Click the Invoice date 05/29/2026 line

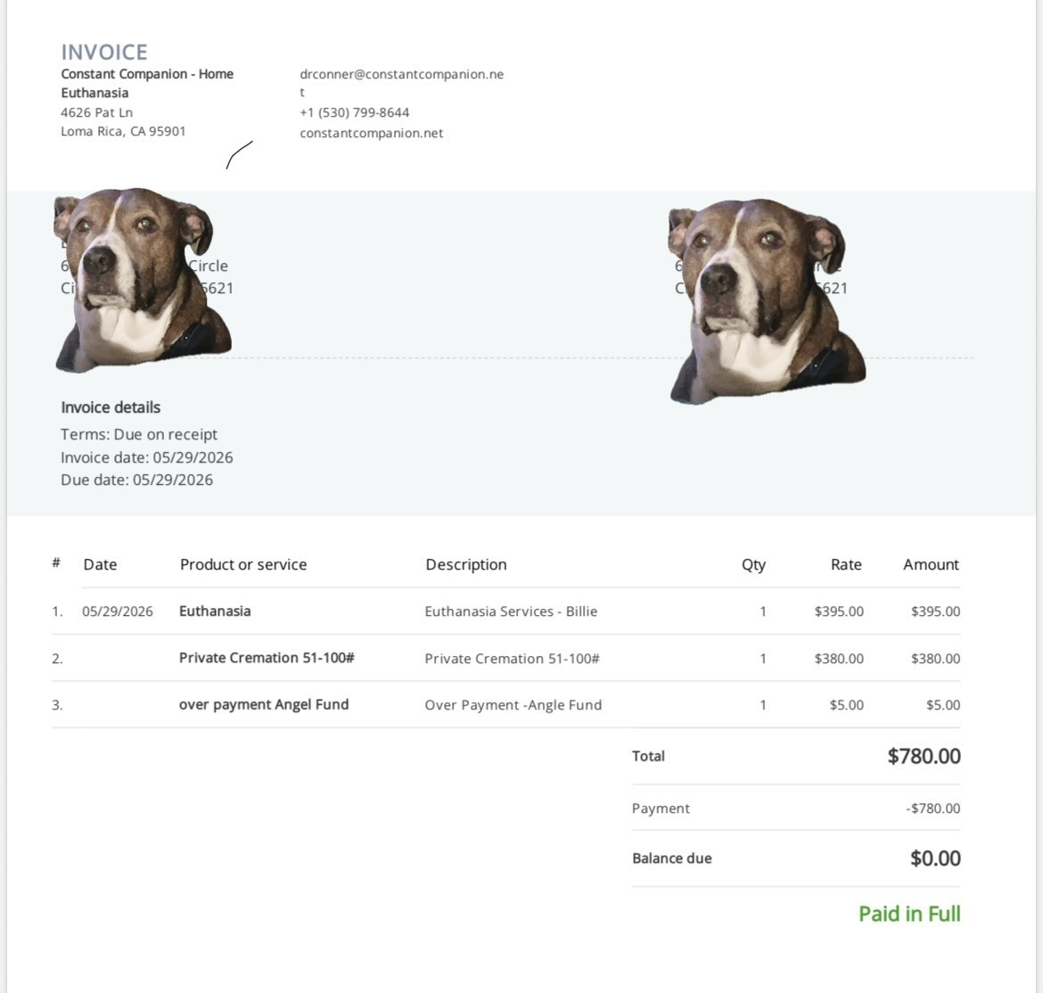147,457
